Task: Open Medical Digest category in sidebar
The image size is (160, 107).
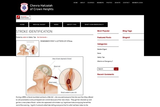Action: point(102,49)
